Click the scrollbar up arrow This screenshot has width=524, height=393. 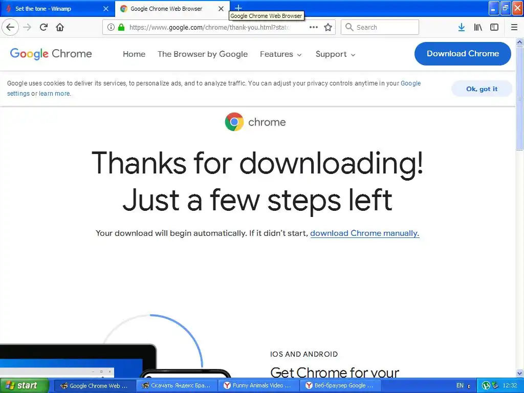click(x=519, y=42)
